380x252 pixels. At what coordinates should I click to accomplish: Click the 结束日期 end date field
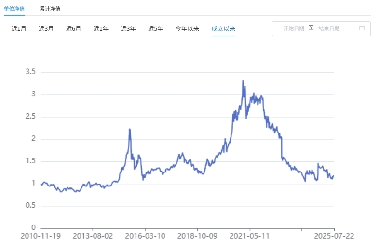(x=329, y=28)
